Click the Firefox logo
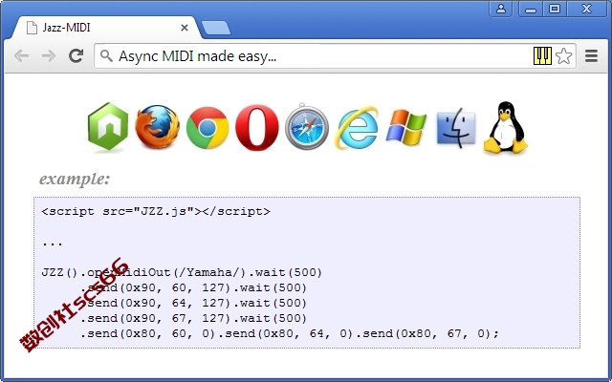The image size is (612, 382). [157, 127]
